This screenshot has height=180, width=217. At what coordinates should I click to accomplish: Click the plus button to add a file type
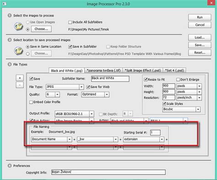(x=20, y=78)
